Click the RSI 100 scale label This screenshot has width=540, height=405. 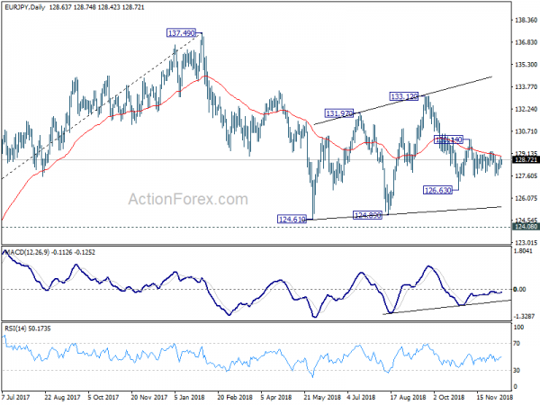[518, 328]
